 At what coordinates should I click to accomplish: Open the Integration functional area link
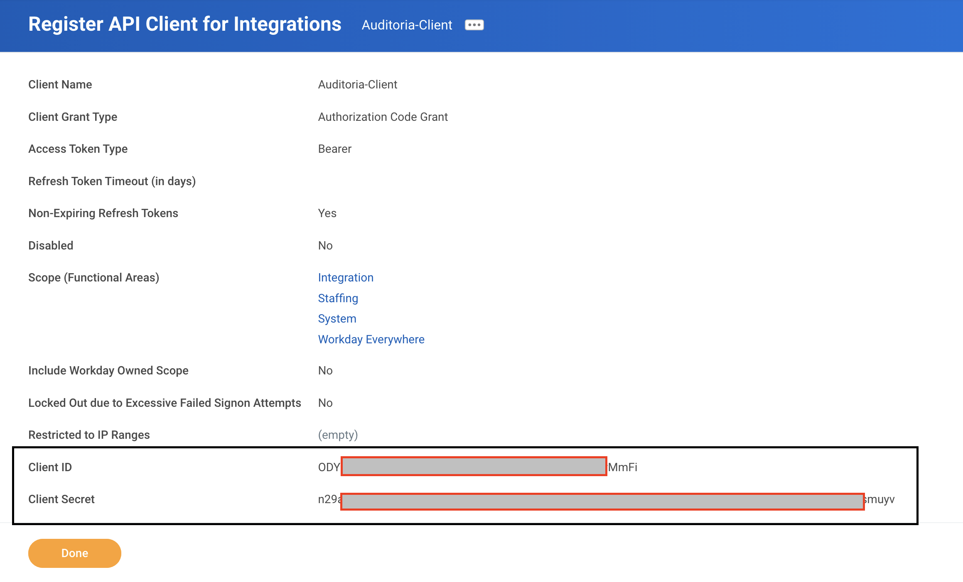pyautogui.click(x=346, y=277)
